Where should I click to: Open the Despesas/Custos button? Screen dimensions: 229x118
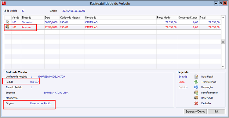(x=195, y=111)
